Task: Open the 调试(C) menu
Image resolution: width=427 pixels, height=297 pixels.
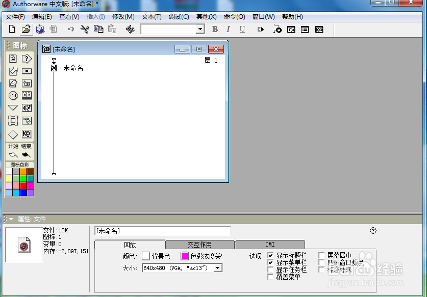Action: (179, 17)
